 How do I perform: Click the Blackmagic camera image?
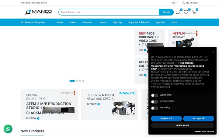185,42
